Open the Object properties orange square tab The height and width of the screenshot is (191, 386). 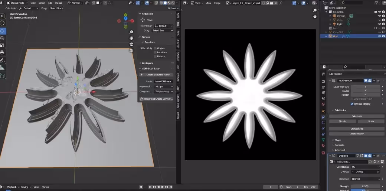coord(323,111)
